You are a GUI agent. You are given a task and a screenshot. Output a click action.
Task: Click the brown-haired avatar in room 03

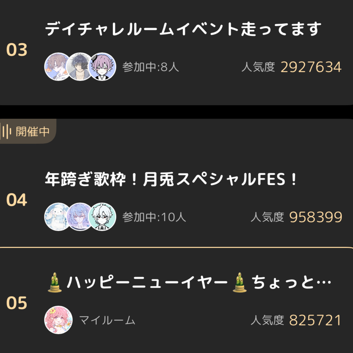click(57, 67)
